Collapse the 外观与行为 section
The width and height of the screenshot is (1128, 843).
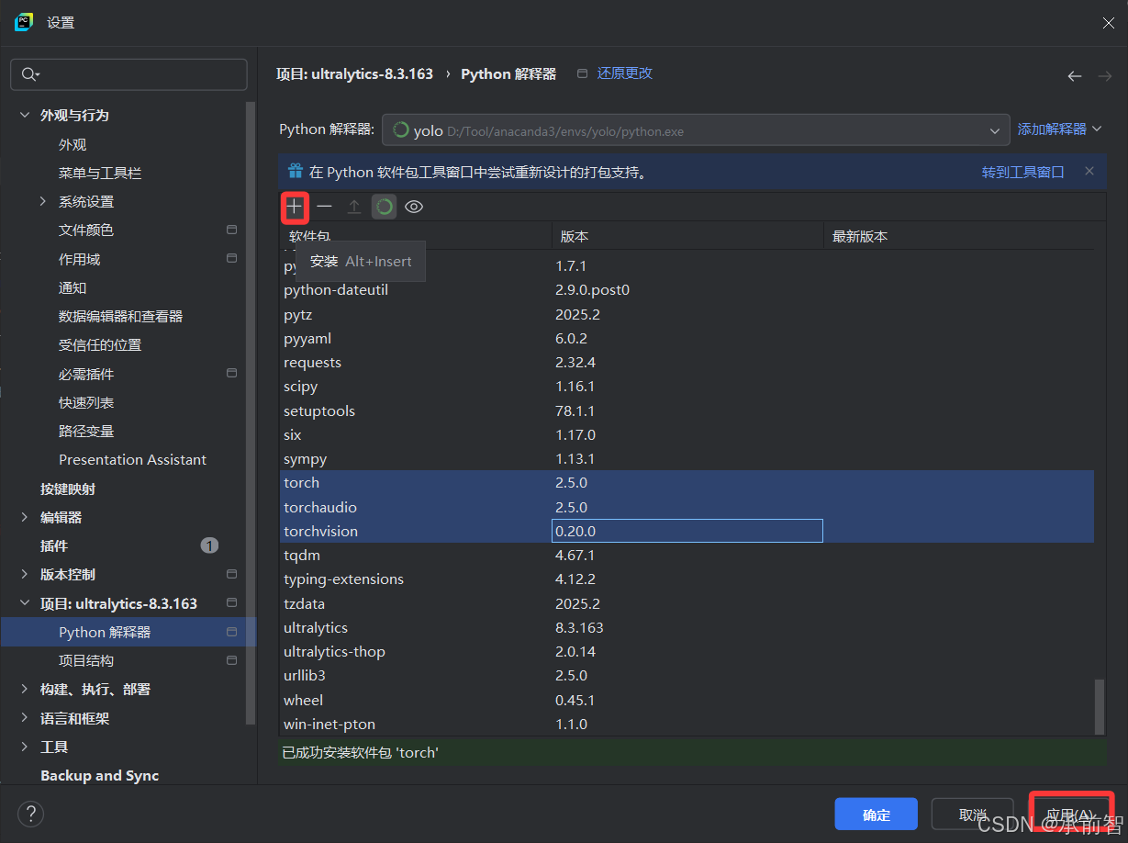(24, 115)
